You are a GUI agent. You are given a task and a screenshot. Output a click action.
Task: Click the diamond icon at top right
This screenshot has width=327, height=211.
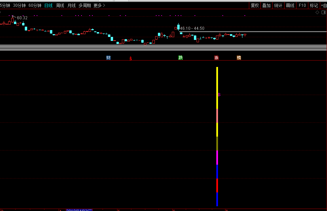317,12
